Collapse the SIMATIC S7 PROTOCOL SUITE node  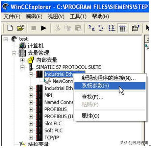(x=22, y=67)
